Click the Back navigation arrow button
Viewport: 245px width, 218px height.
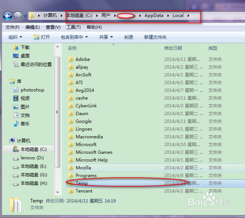[x=7, y=16]
